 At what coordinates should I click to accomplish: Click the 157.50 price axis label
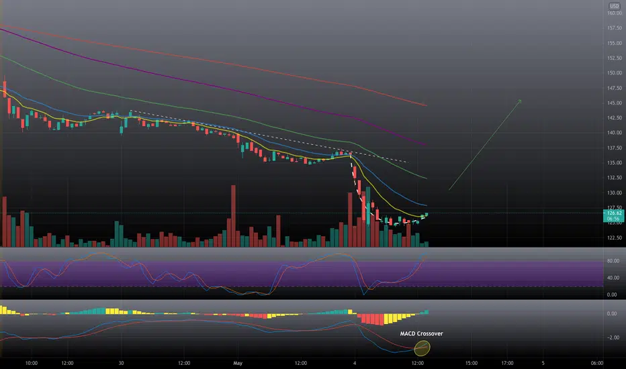615,28
